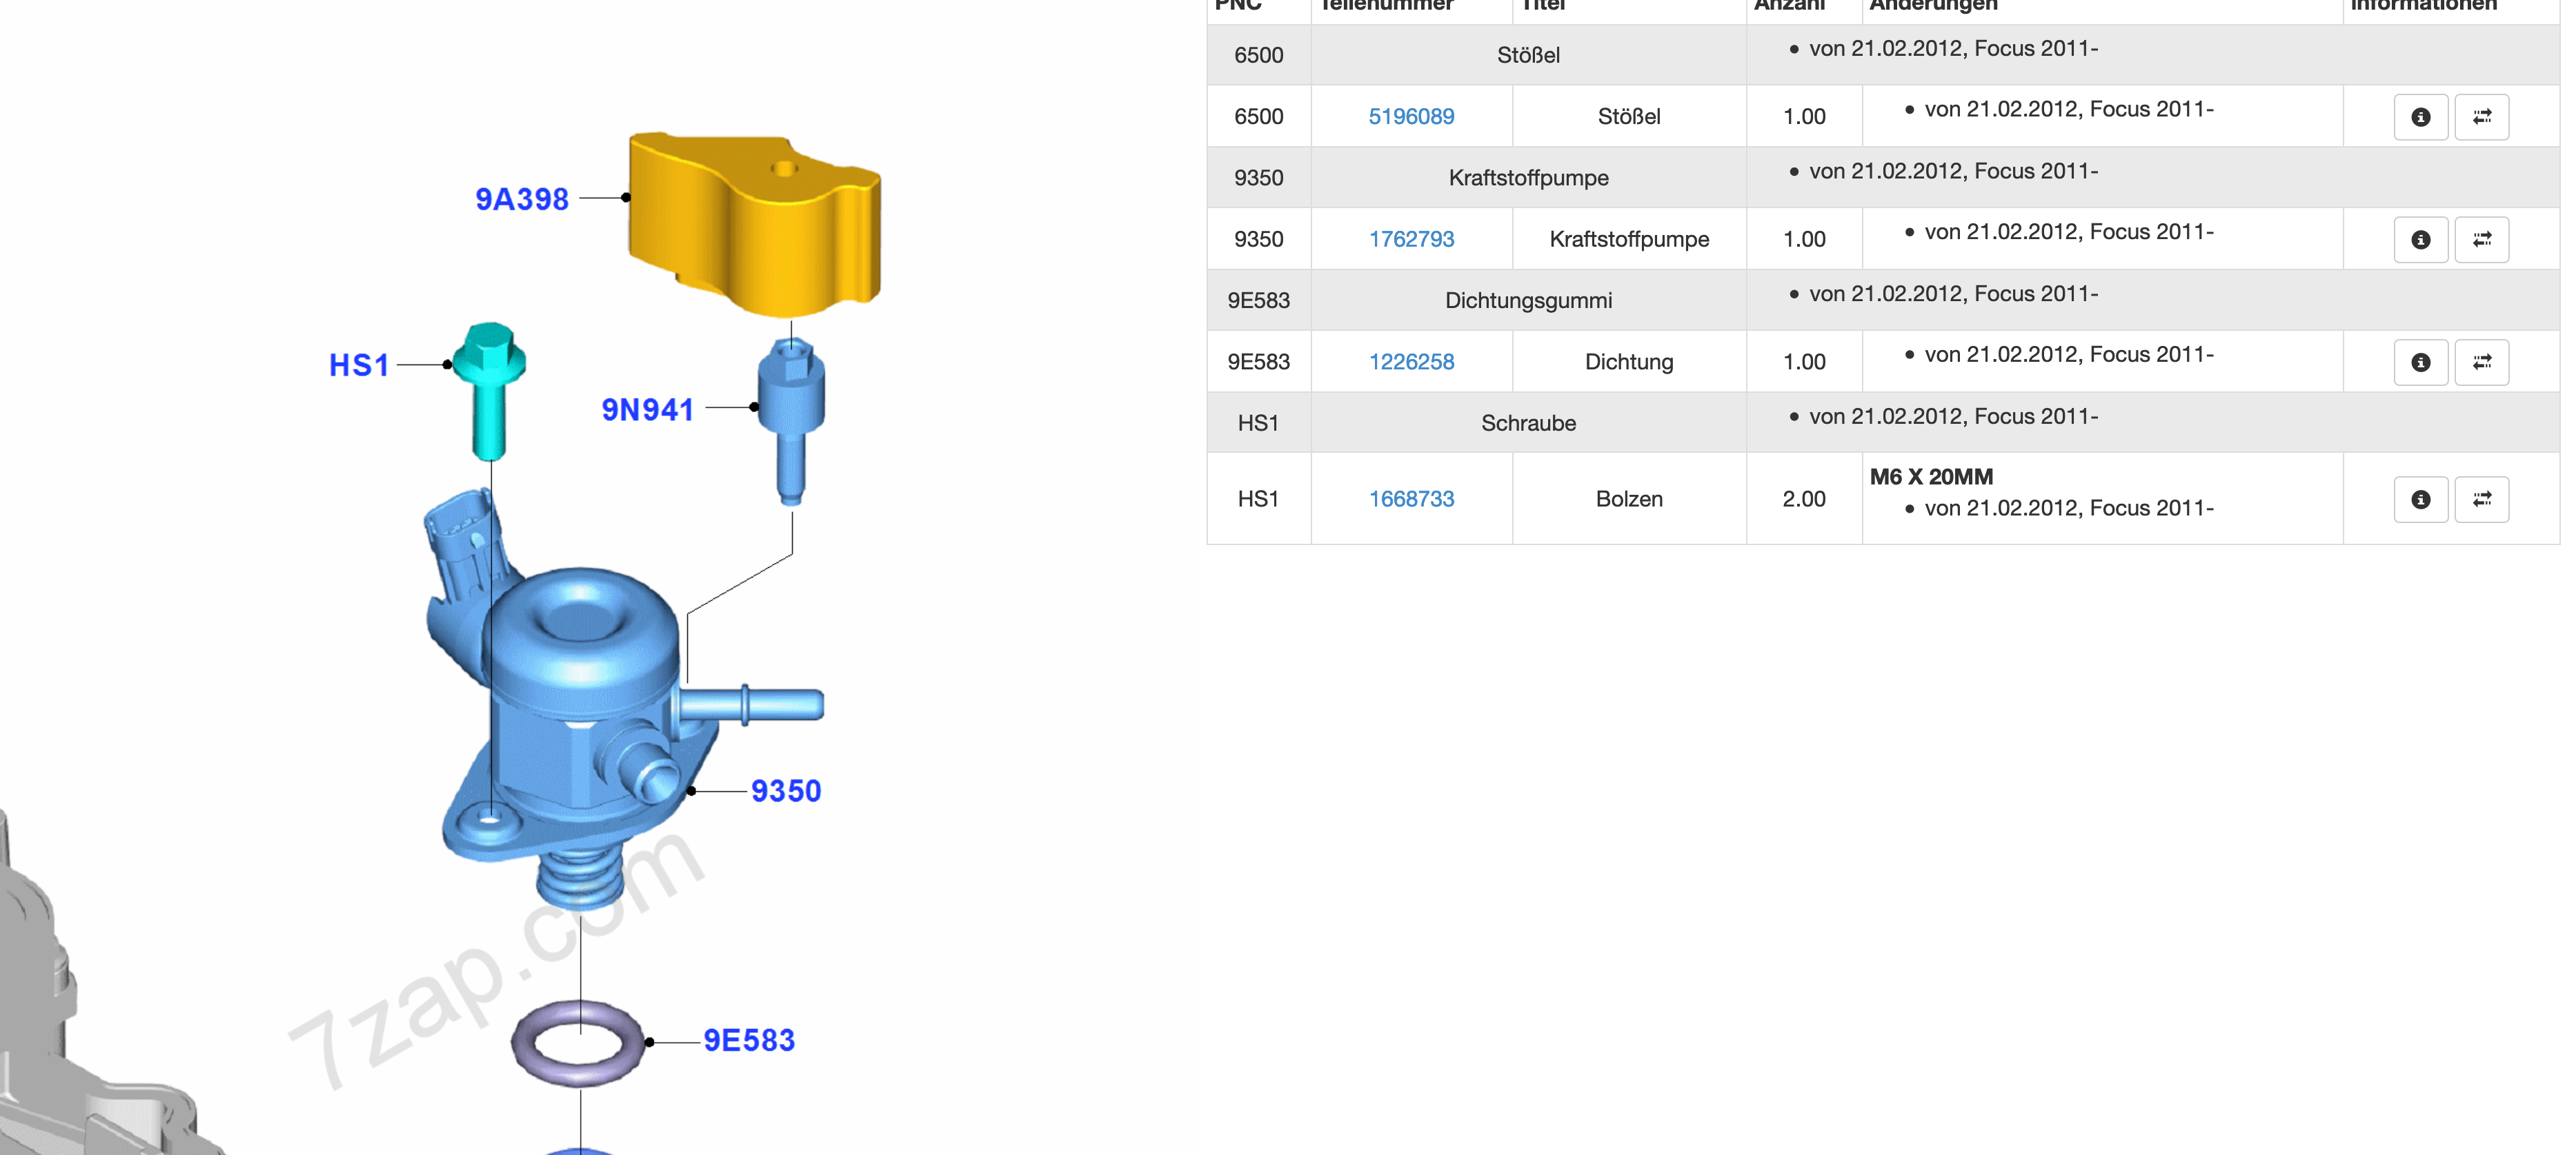Open part number link 1762793
The height and width of the screenshot is (1155, 2576).
1411,240
